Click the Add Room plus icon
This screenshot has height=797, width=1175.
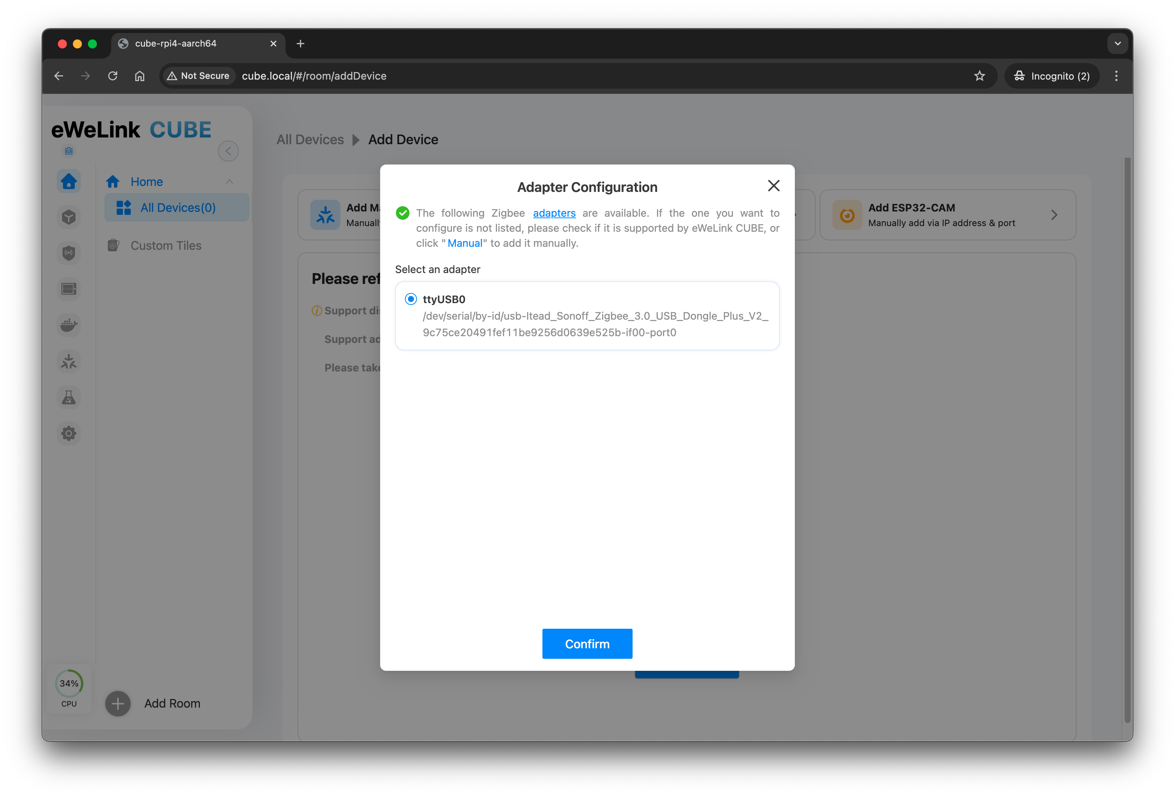(x=118, y=703)
